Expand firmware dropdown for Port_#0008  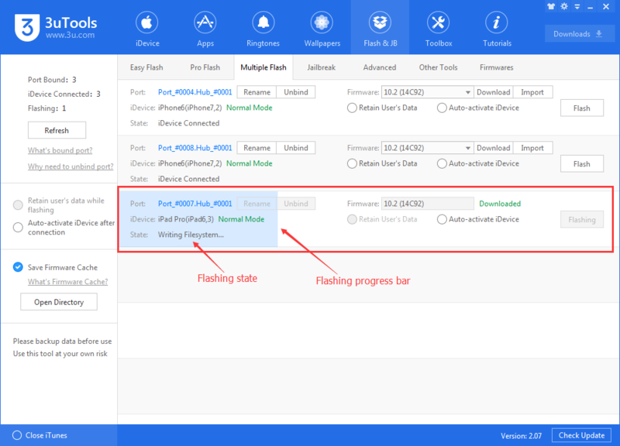[x=467, y=148]
